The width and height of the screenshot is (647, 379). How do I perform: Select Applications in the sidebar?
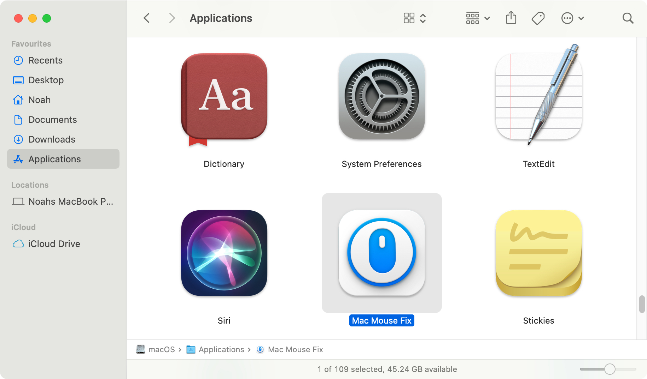(x=63, y=159)
